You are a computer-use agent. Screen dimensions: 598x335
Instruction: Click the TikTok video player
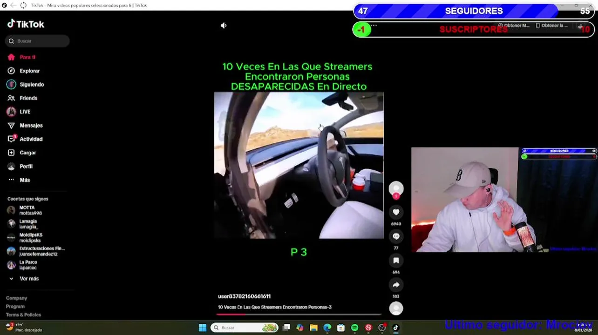pyautogui.click(x=299, y=165)
